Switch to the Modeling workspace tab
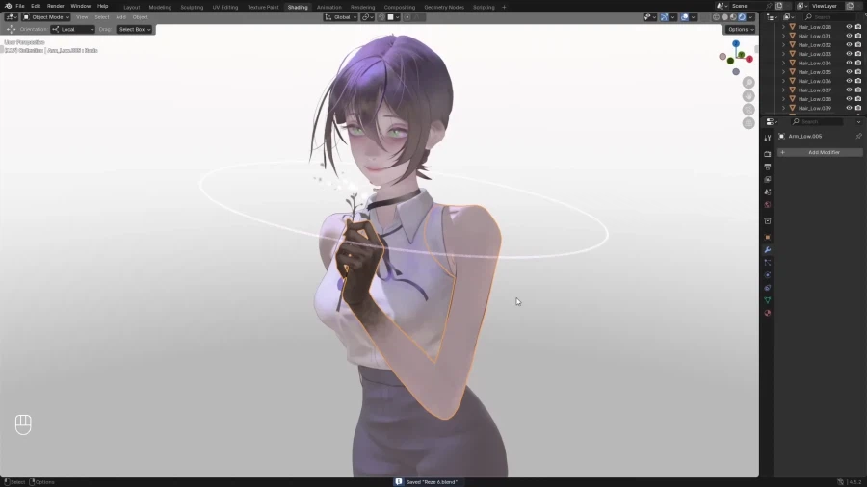This screenshot has height=487, width=867. tap(160, 7)
